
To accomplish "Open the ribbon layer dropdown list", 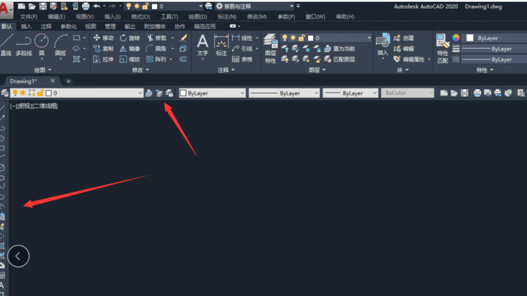I will [369, 38].
